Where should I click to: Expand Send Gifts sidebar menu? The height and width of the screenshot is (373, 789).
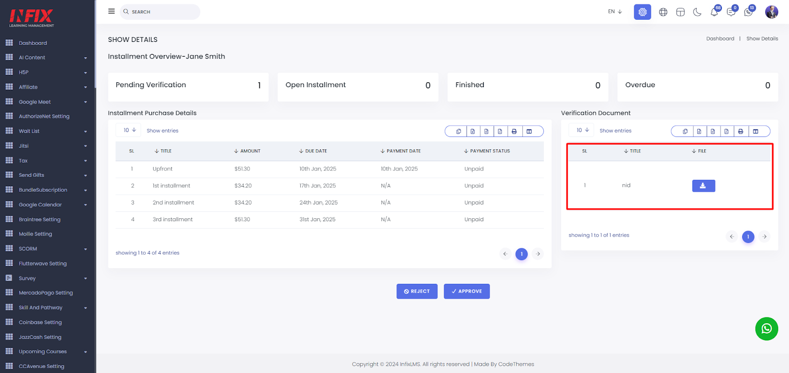tap(47, 175)
